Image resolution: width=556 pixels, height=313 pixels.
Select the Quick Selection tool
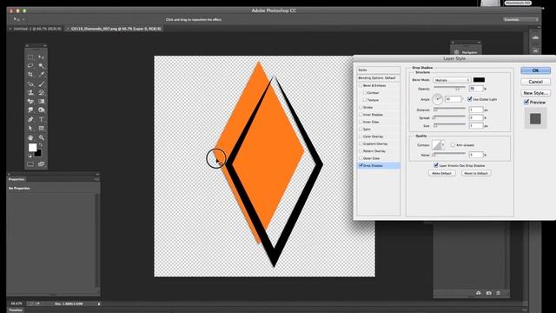42,66
